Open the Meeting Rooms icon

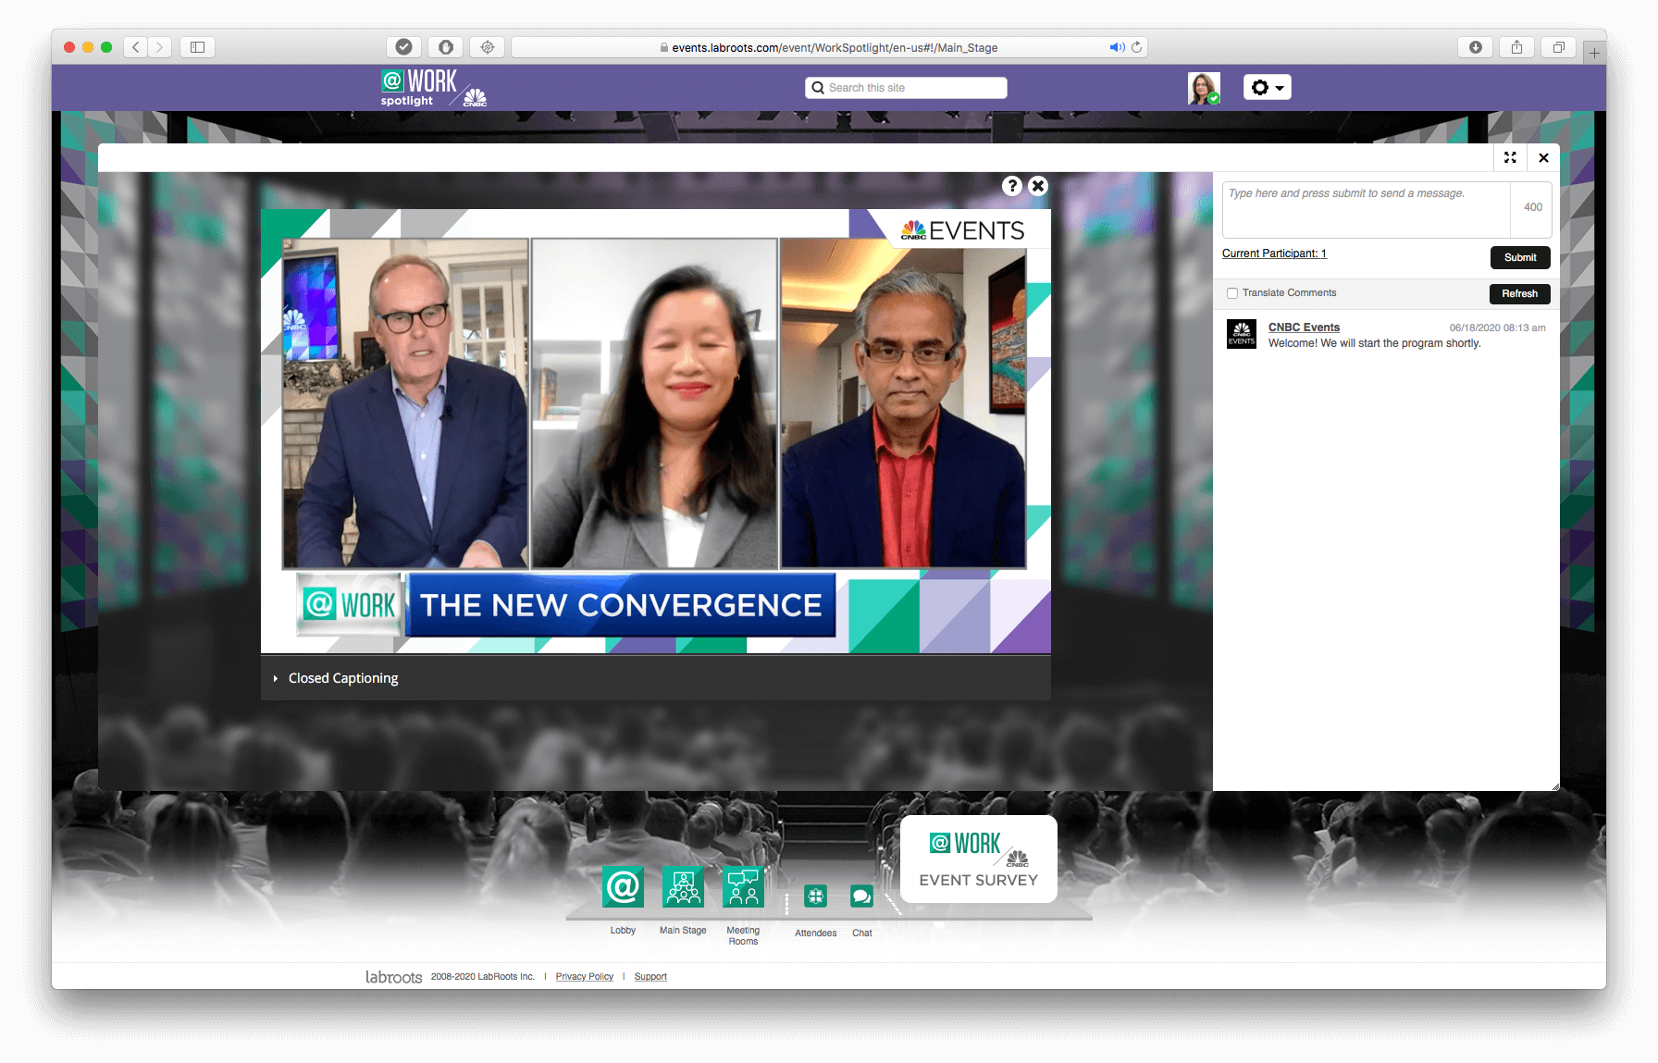[x=743, y=886]
